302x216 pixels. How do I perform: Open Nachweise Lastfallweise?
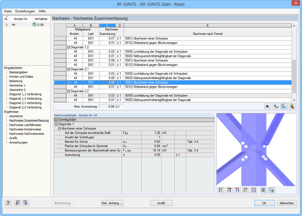tap(25, 125)
